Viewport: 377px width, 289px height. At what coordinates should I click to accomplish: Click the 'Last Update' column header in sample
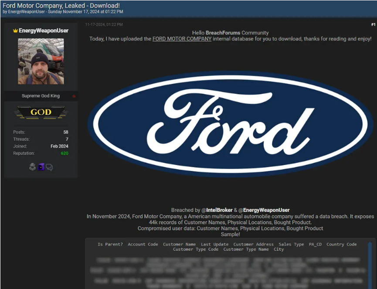(215, 244)
